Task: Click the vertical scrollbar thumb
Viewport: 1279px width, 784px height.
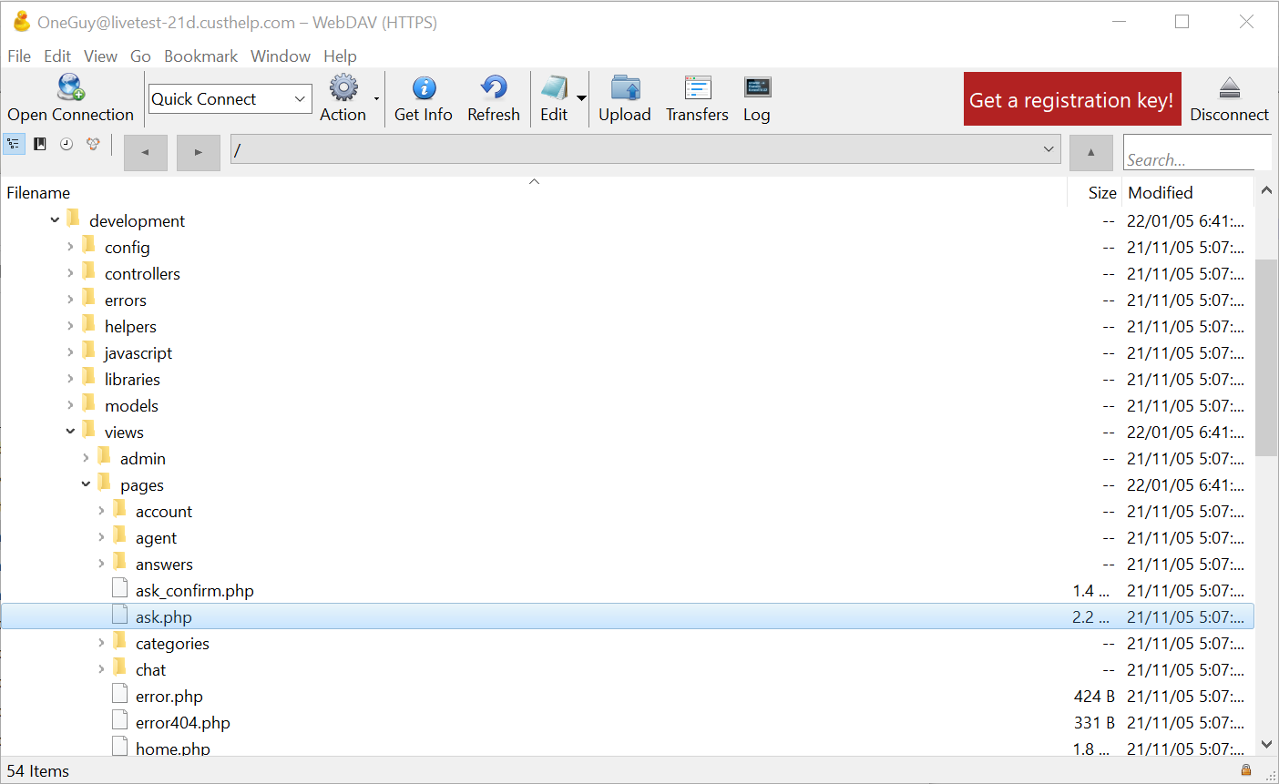Action: 1266,357
